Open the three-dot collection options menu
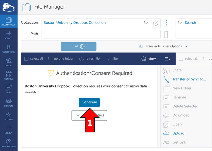212x151 pixels. [166, 23]
